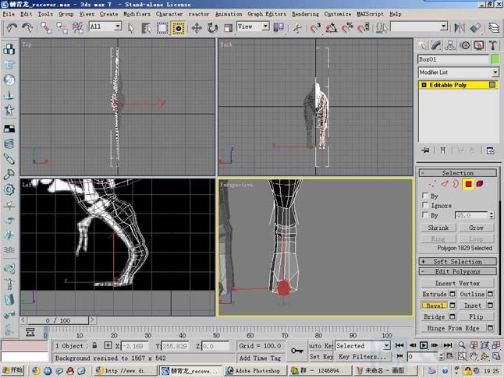The image size is (504, 378).
Task: Click the Box01 object name field
Action: click(453, 59)
